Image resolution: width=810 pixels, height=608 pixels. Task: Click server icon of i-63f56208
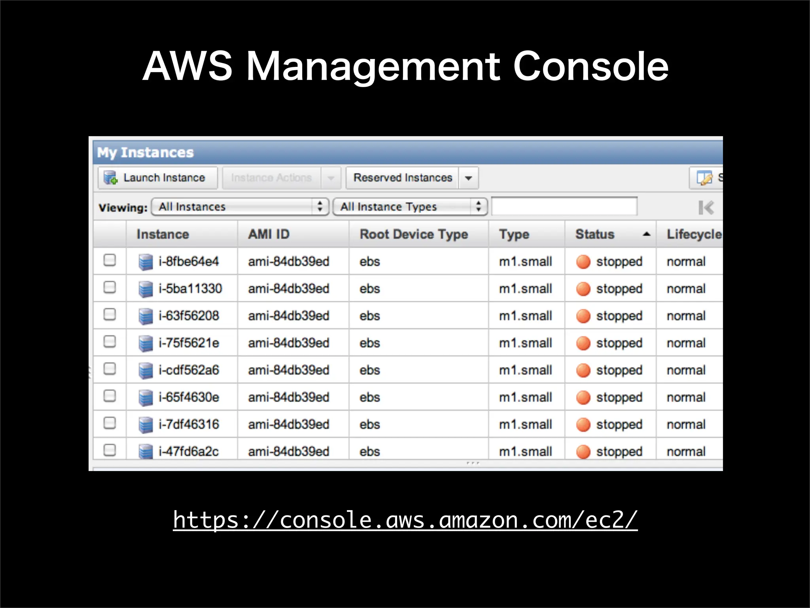tap(146, 316)
